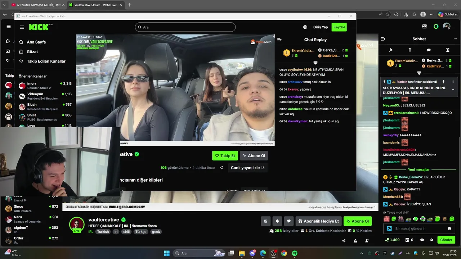Screen dimensions: 461x259
Task: Click the green Abone Ol button below the stream
Action: tap(358, 221)
